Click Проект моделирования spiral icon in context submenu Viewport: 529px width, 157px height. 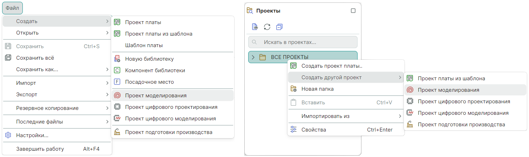click(409, 90)
